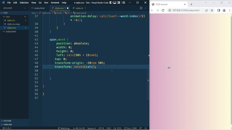Toggle panel layout icon in title bar

click(x=115, y=3)
